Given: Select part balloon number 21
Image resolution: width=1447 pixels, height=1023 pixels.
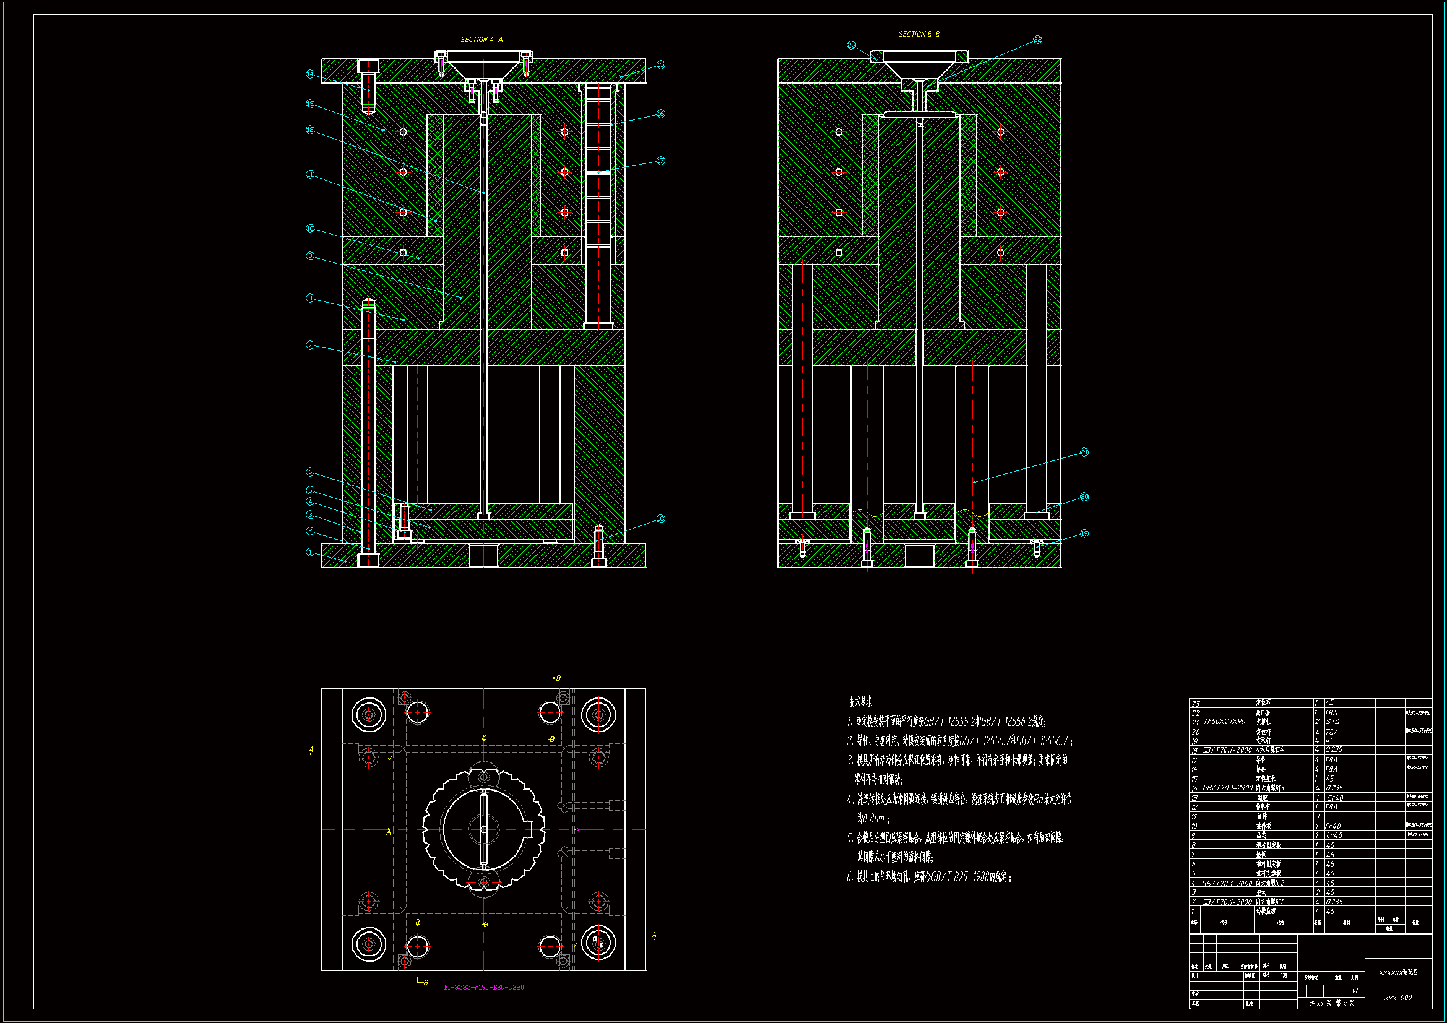Looking at the screenshot, I should tap(1084, 452).
